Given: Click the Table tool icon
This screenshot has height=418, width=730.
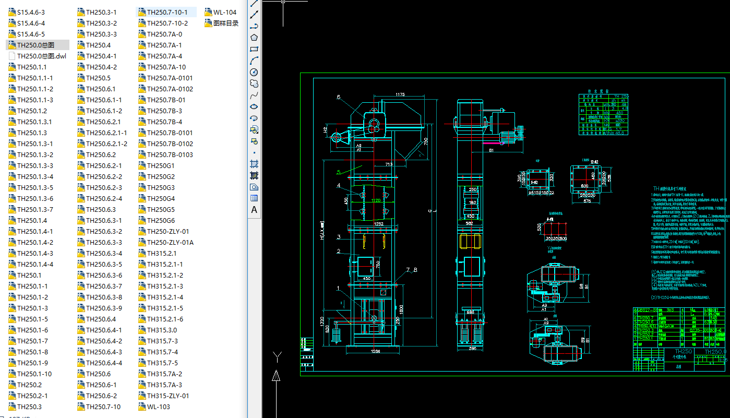Looking at the screenshot, I should coord(254,198).
